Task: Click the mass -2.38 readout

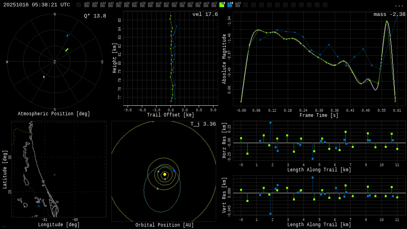Action: (x=389, y=14)
